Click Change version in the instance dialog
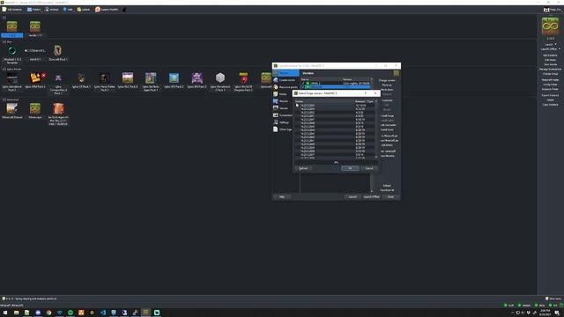 (387, 80)
